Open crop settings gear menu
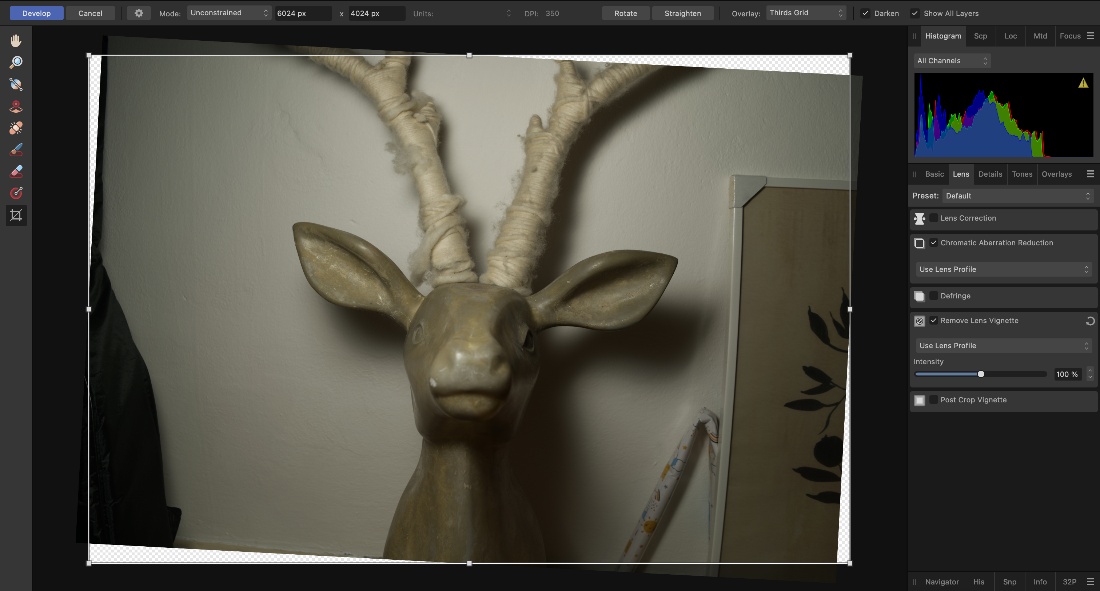The width and height of the screenshot is (1100, 591). [x=139, y=13]
